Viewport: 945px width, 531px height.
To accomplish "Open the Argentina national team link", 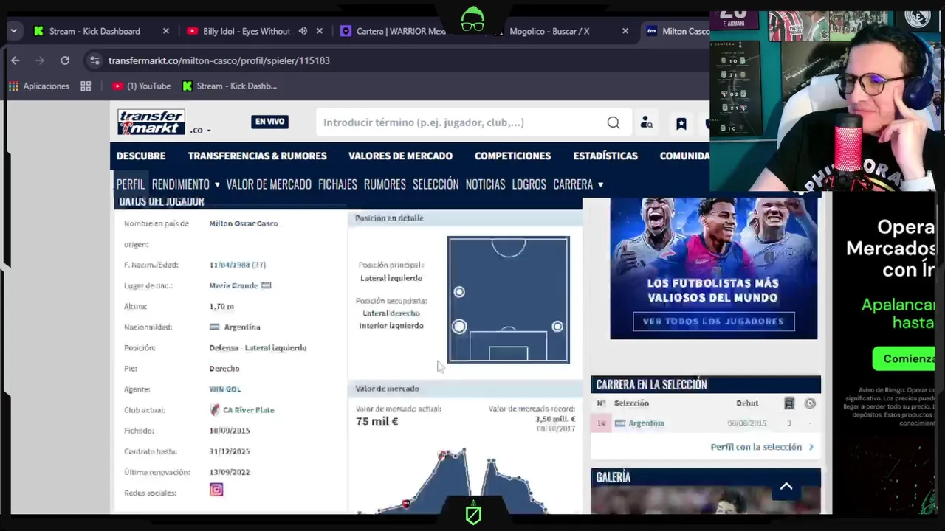I will pyautogui.click(x=646, y=423).
